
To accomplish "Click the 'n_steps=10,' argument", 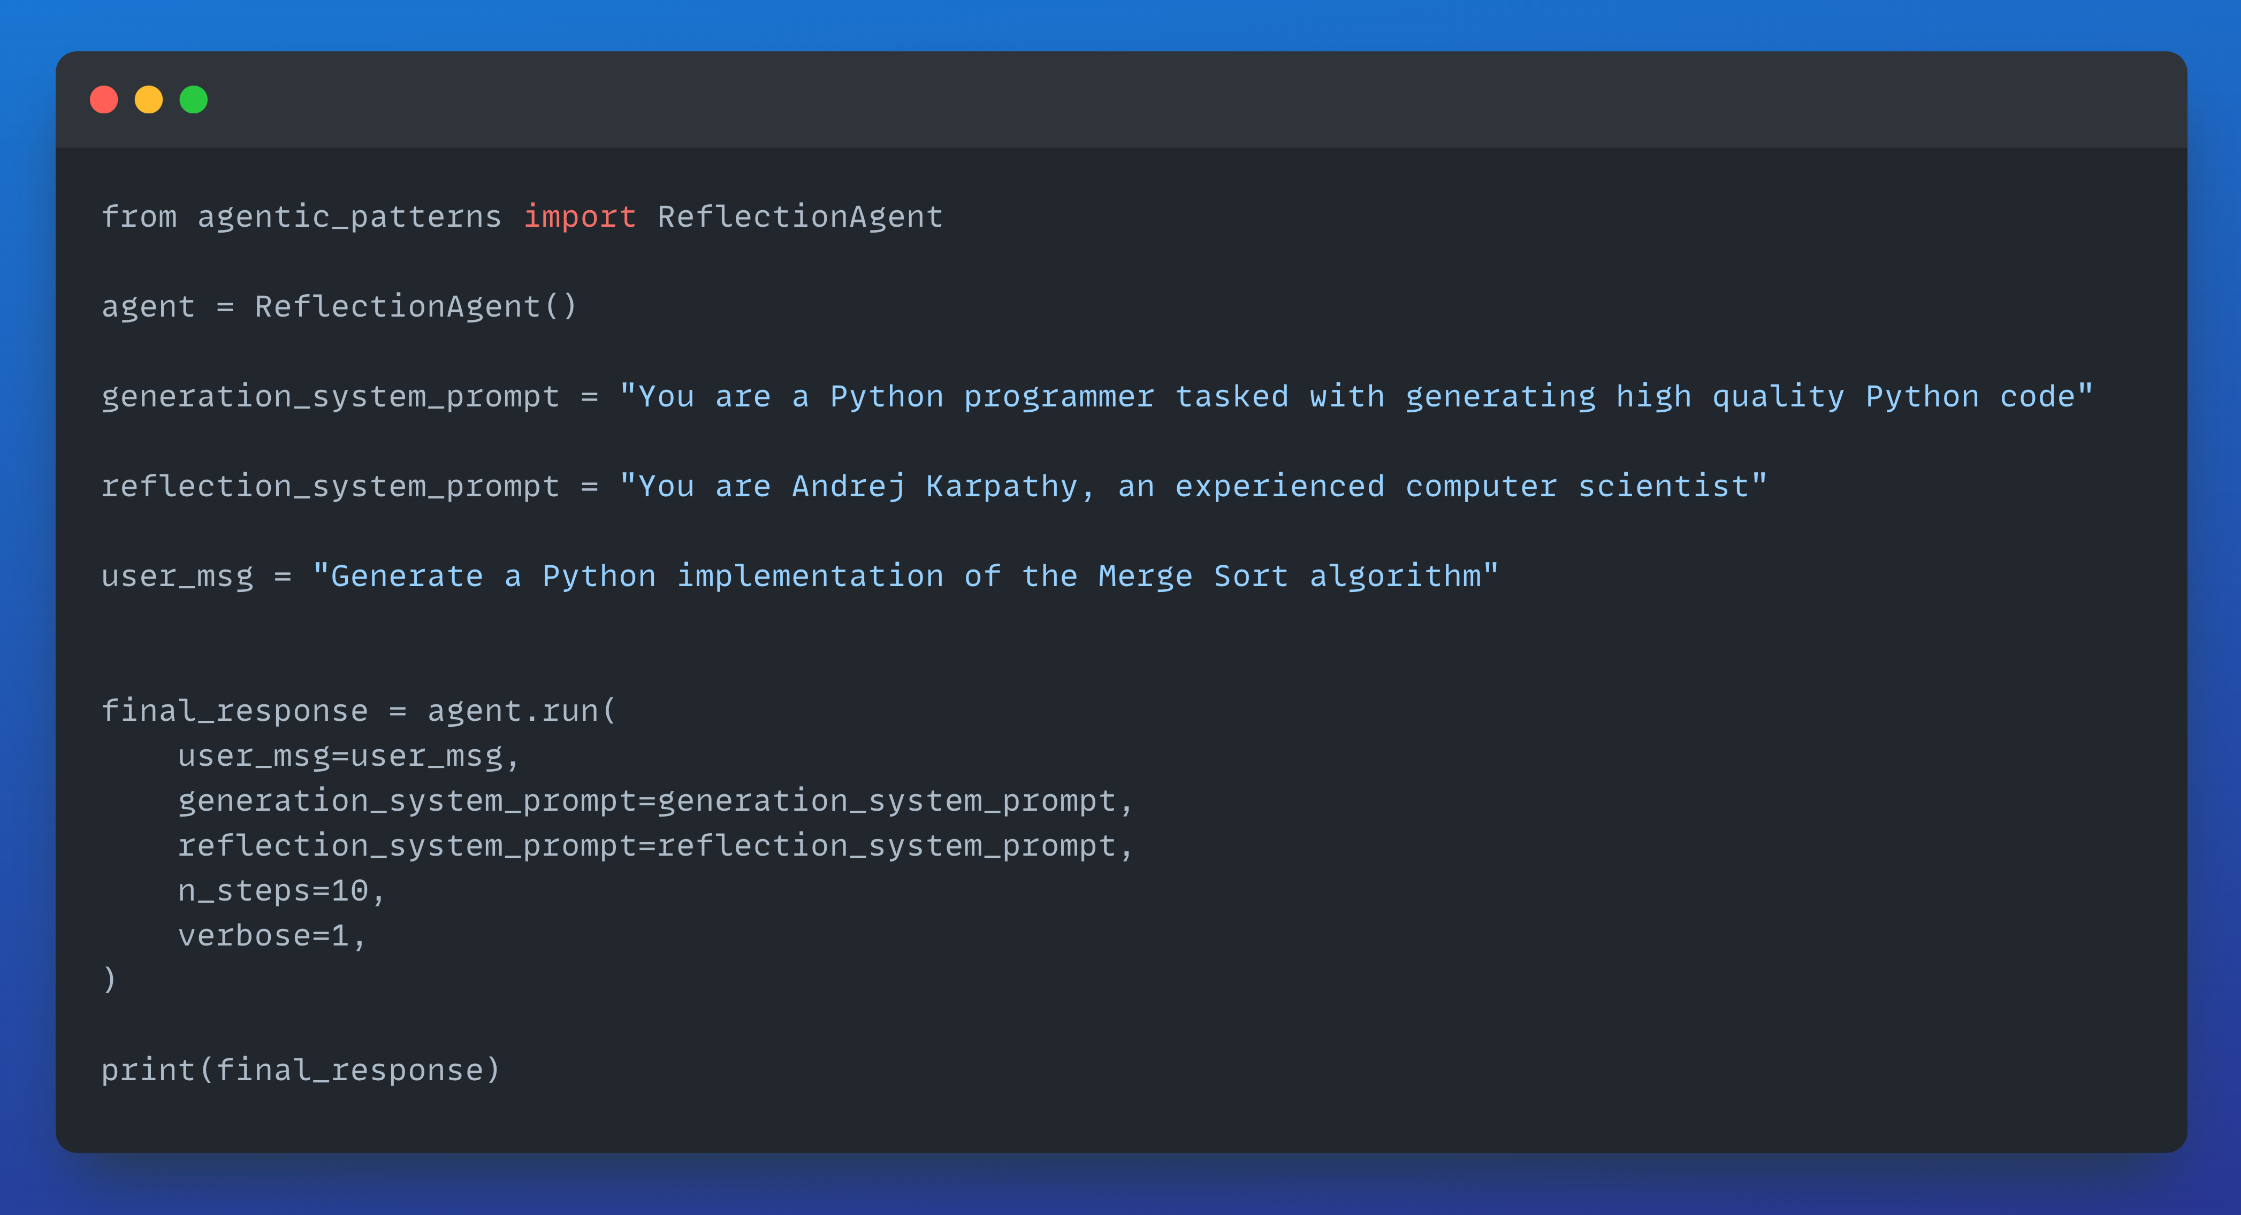I will pyautogui.click(x=281, y=890).
